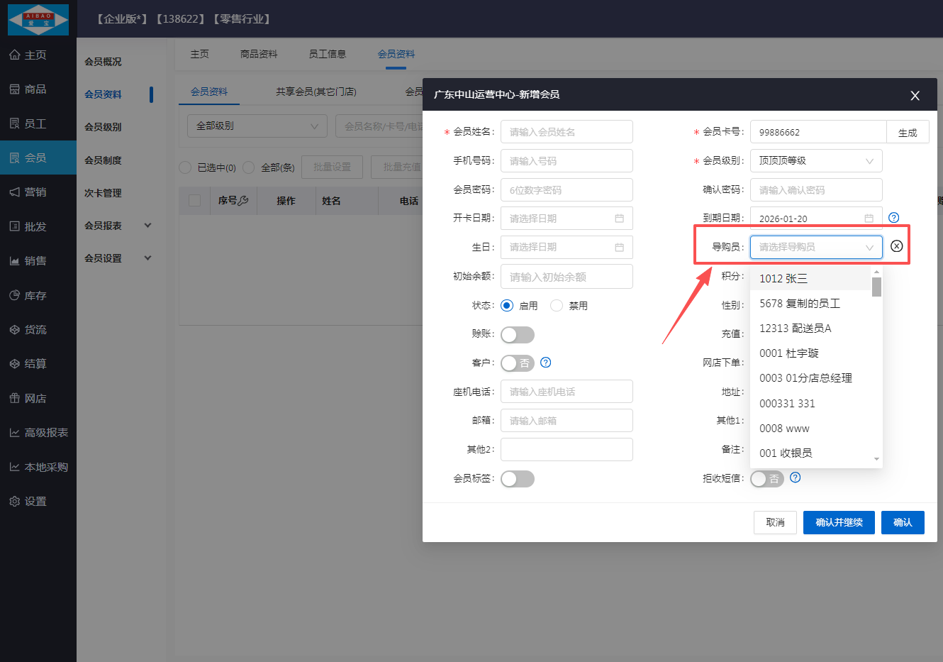
Task: Go to 库存 in the sidebar
Action: [x=35, y=295]
